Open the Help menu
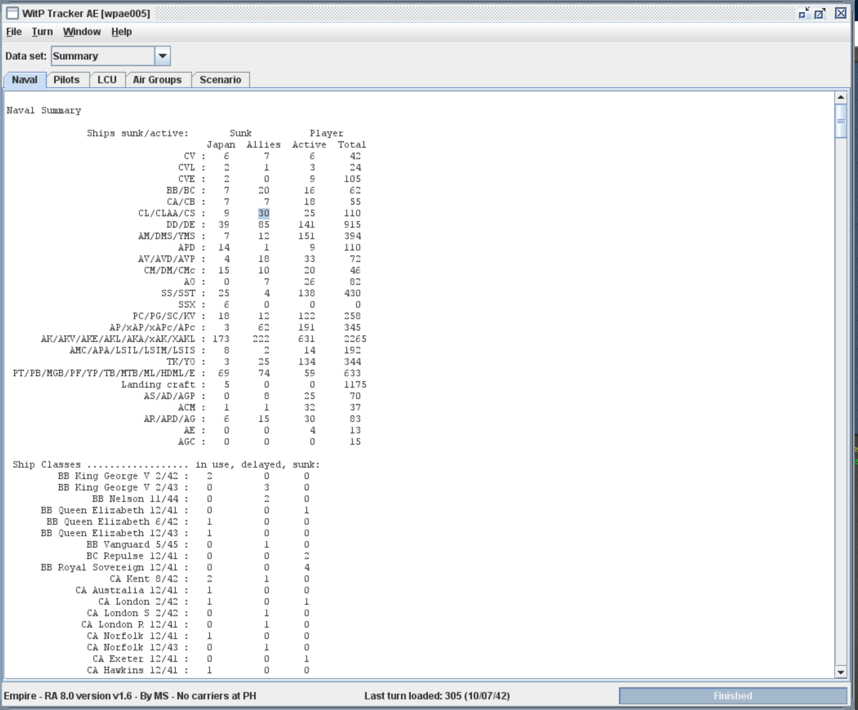Image resolution: width=858 pixels, height=710 pixels. coord(121,32)
